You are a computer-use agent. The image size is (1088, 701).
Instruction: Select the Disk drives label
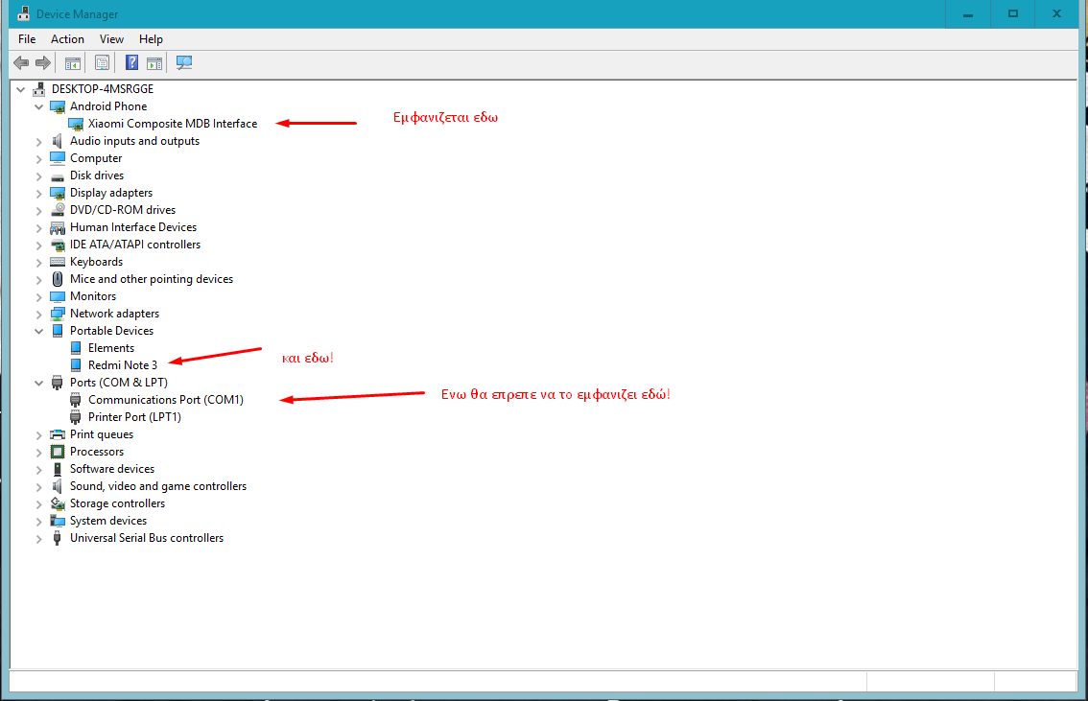coord(97,175)
